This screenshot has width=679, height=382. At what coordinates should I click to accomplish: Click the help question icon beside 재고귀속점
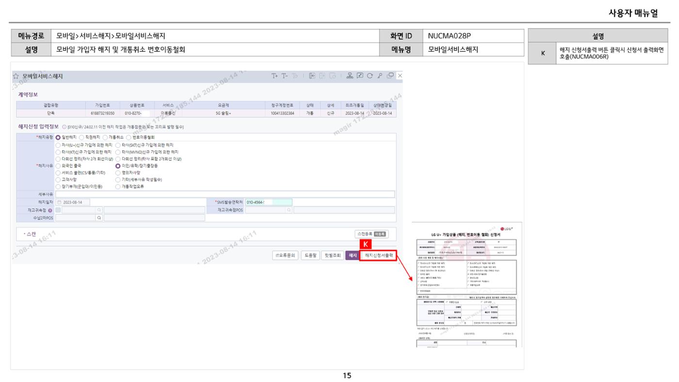click(50, 210)
